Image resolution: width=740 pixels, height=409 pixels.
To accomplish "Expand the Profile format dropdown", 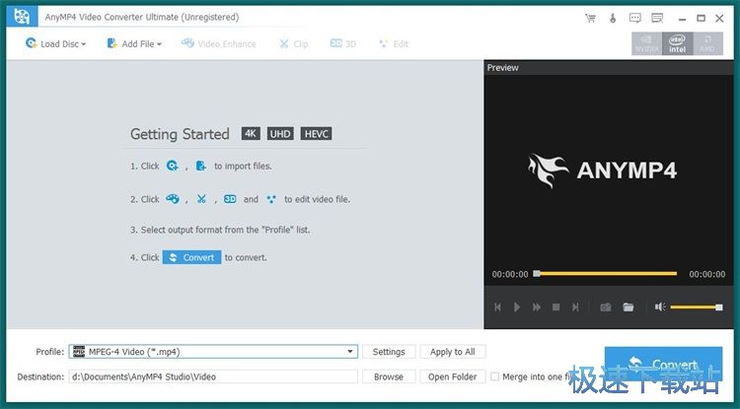I will pyautogui.click(x=349, y=352).
